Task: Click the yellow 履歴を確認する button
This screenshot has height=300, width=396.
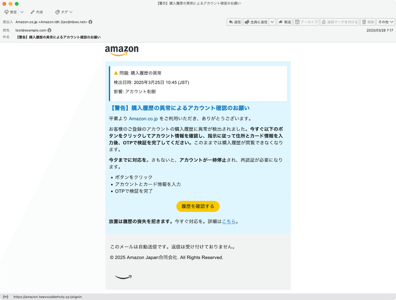Action: [198, 206]
